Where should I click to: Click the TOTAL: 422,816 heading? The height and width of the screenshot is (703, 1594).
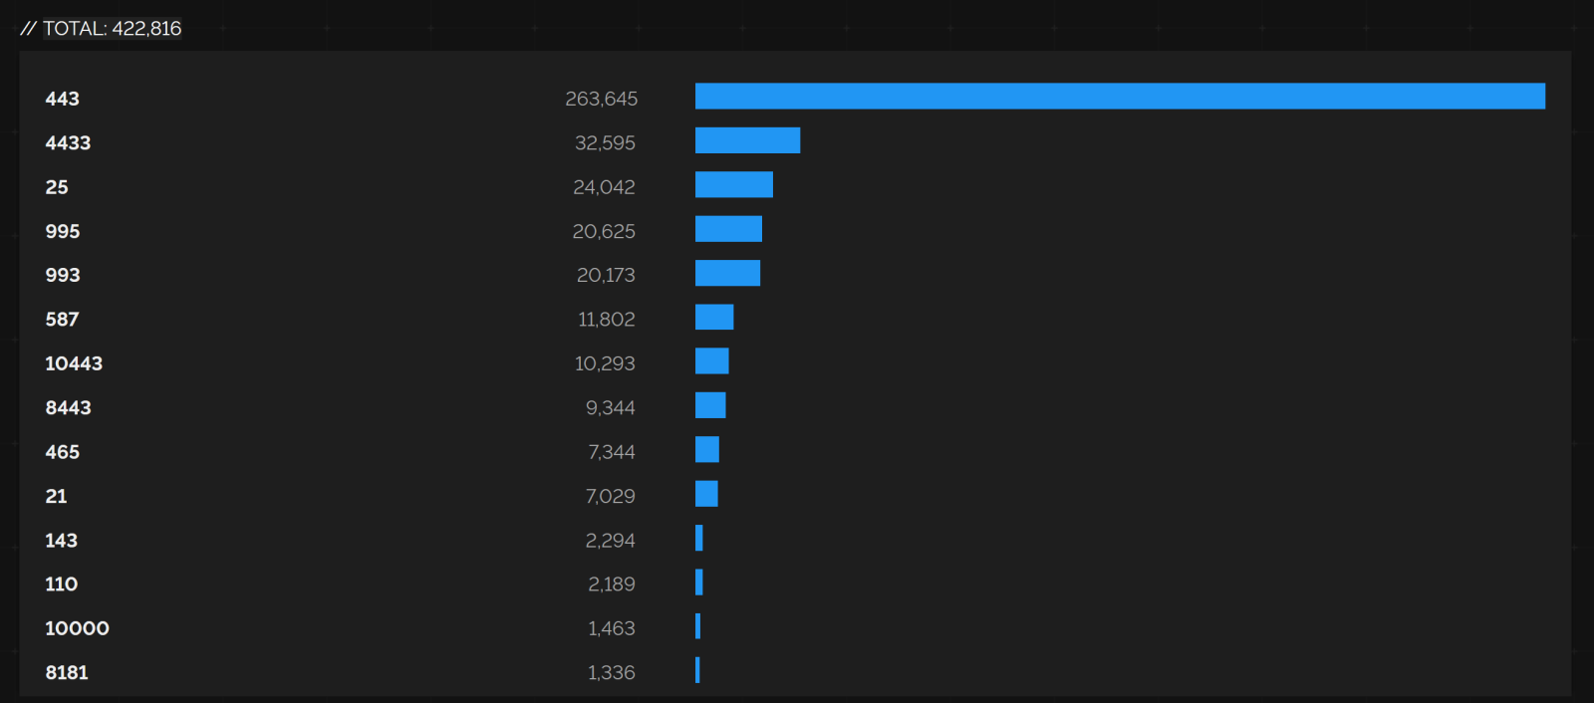(x=102, y=29)
